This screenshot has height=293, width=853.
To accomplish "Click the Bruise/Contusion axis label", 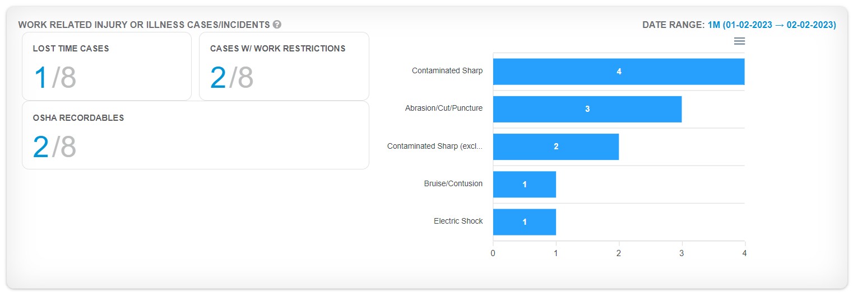I will pos(453,183).
